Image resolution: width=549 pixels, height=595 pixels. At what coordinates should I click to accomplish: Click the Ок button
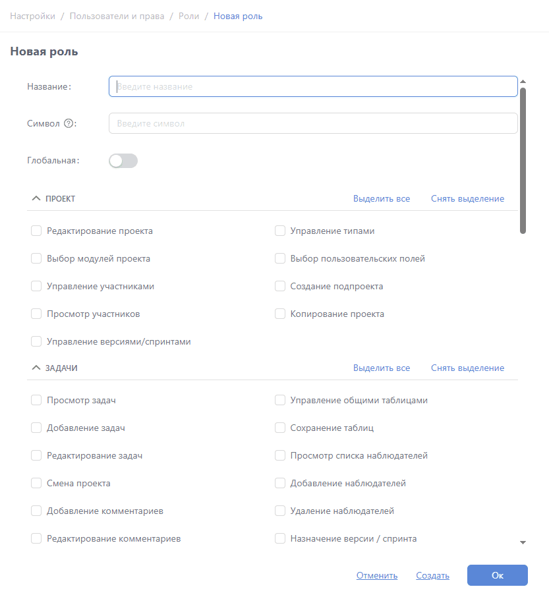(498, 575)
